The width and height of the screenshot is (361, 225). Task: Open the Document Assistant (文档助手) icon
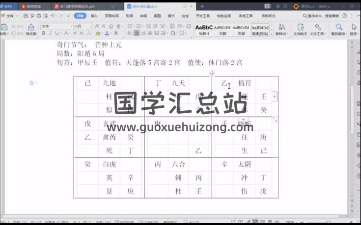coord(300,28)
